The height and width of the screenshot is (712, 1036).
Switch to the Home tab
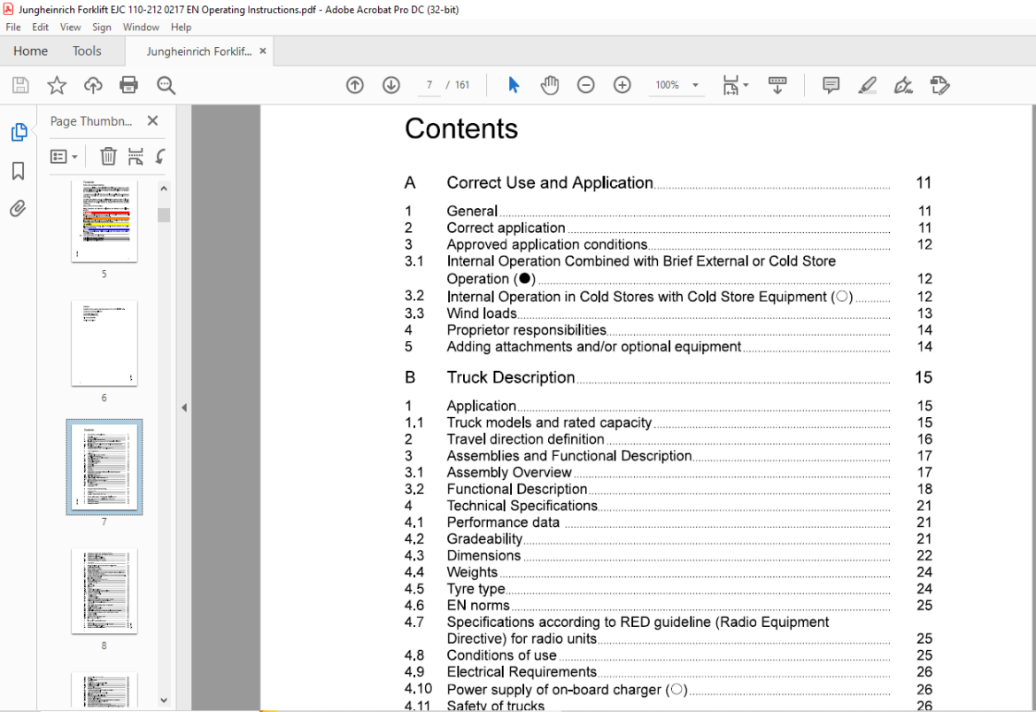point(30,50)
